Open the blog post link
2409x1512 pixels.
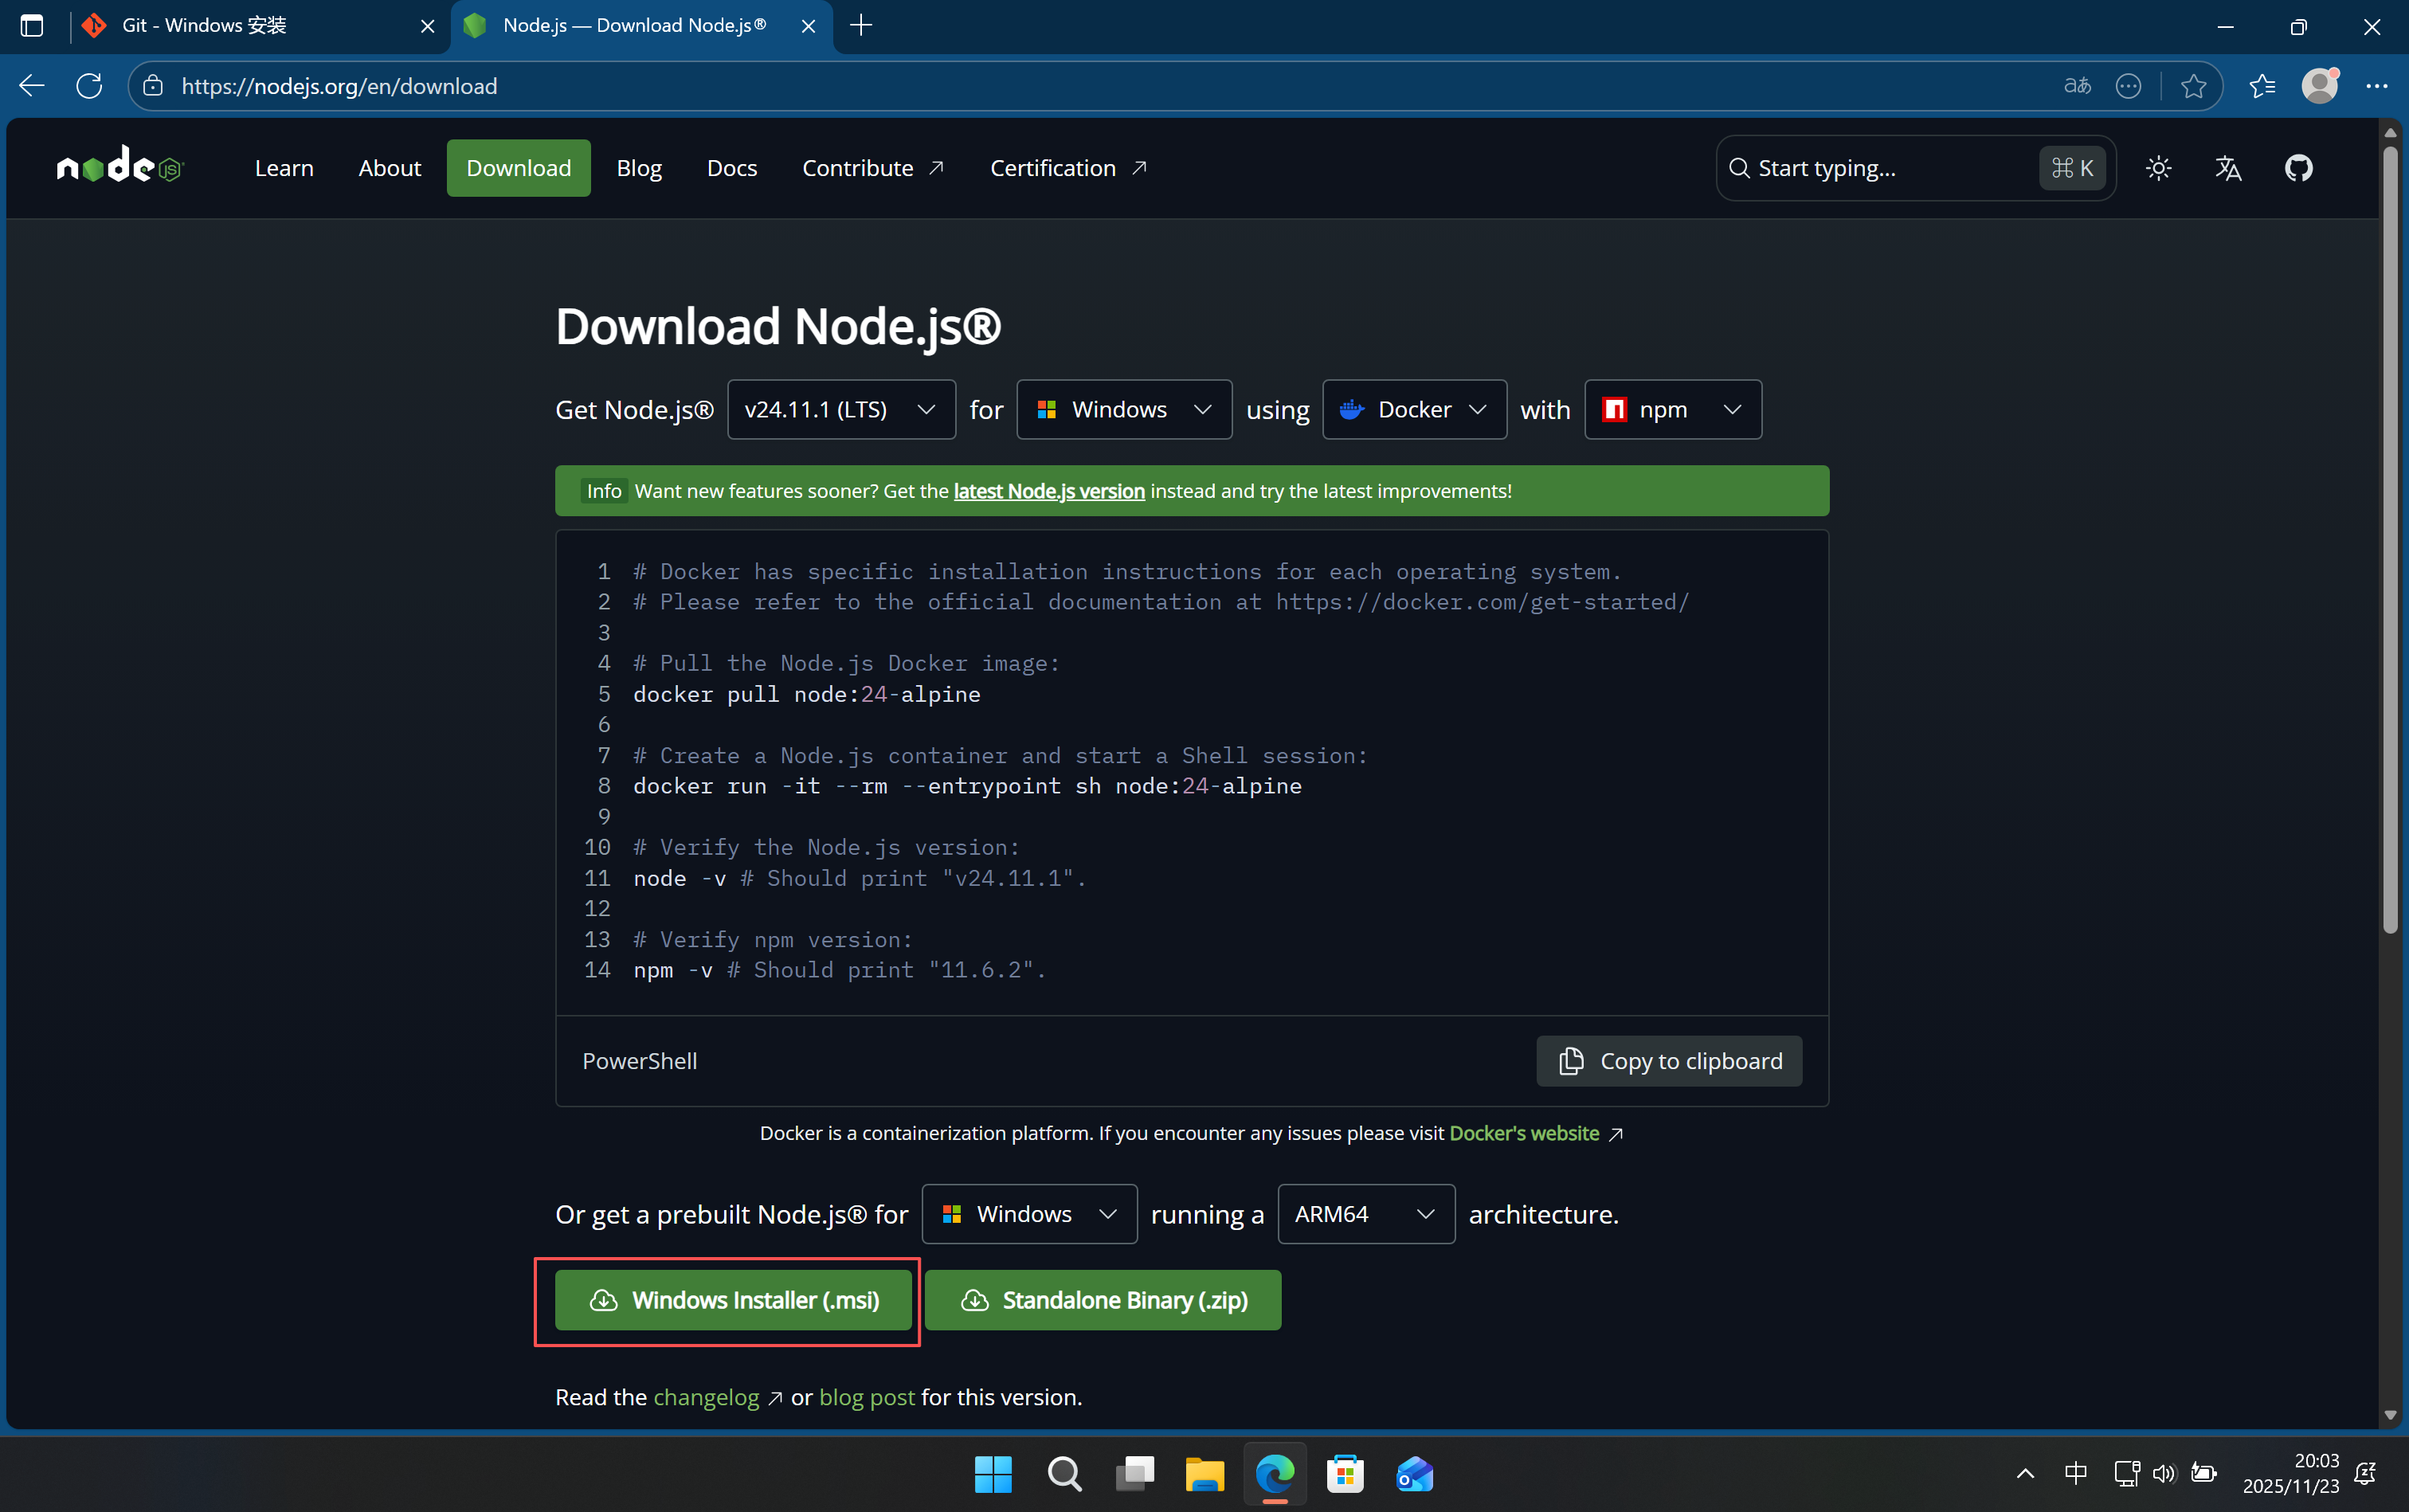coord(867,1397)
